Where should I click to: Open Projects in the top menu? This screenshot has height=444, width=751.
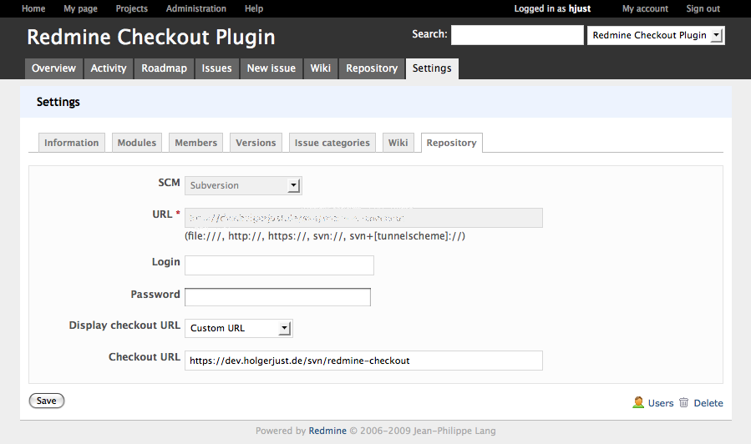[132, 8]
